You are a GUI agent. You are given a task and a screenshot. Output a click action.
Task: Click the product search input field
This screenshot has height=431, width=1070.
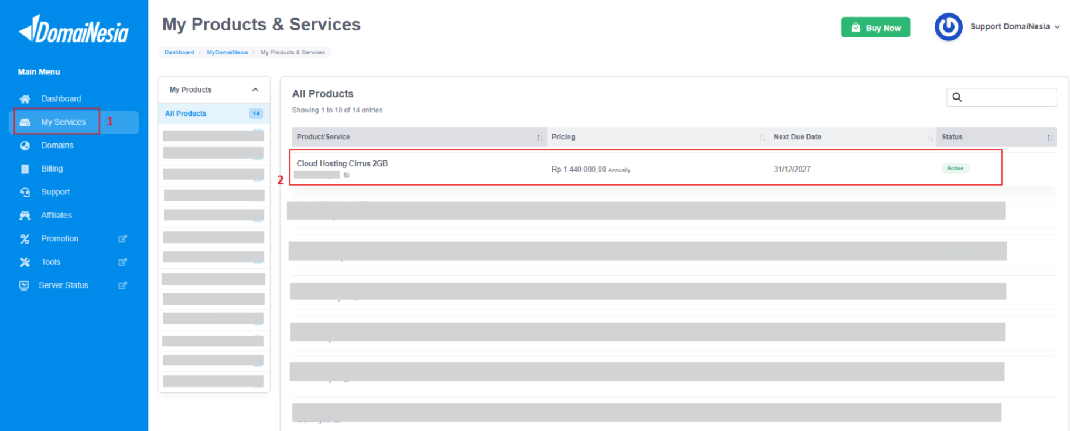[x=1007, y=97]
